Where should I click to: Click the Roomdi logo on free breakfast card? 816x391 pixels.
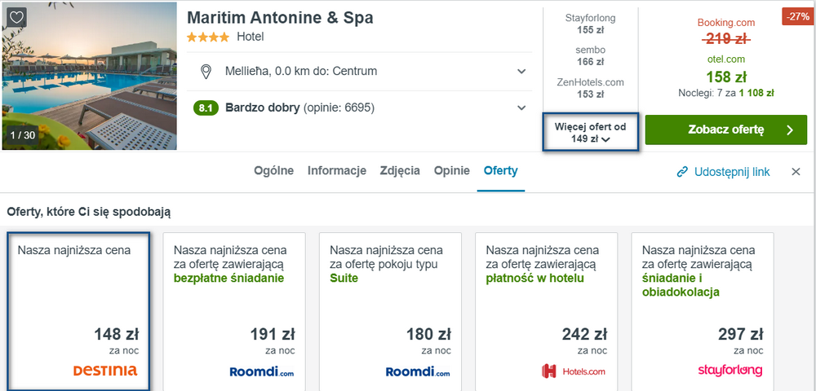coord(262,371)
